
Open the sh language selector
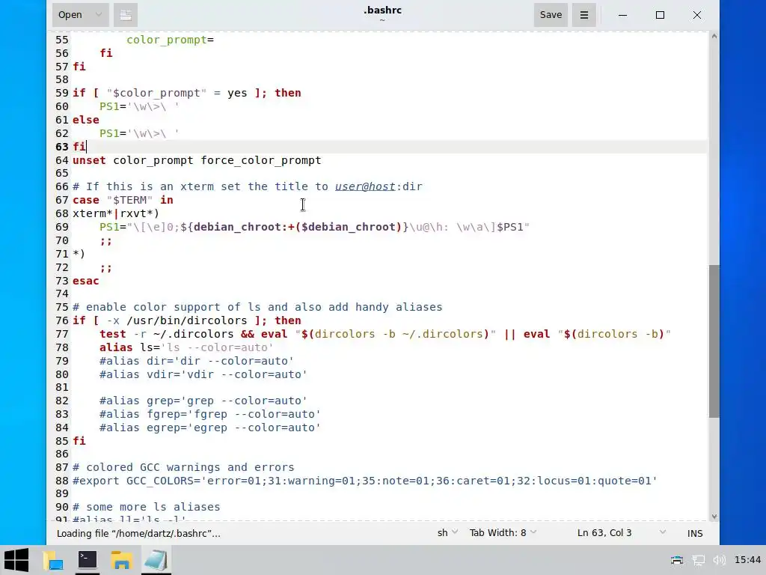(447, 533)
